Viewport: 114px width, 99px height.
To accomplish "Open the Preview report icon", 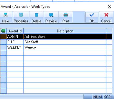I will (51, 15).
